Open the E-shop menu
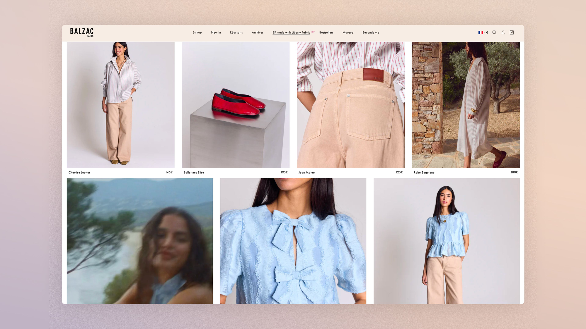 click(197, 32)
